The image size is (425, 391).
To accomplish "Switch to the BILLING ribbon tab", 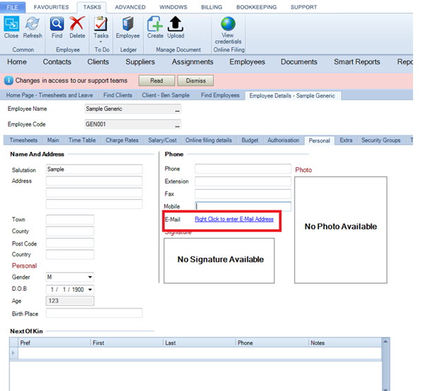I will click(211, 7).
